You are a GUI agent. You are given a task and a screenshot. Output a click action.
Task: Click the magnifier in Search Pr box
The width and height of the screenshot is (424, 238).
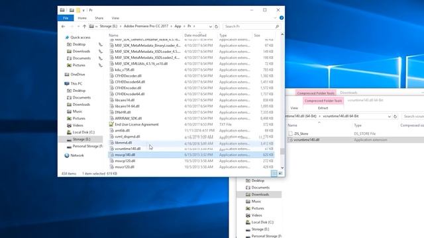[x=277, y=26]
